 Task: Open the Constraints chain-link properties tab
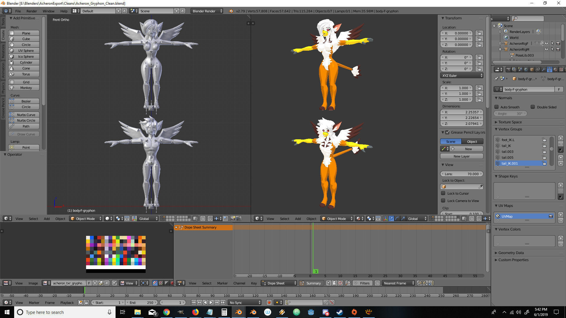pos(538,69)
